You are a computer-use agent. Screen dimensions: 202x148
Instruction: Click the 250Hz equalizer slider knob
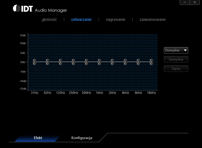[74, 62]
